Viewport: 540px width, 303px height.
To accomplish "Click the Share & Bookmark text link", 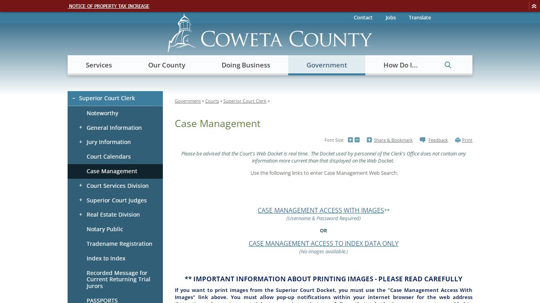I will coord(393,140).
